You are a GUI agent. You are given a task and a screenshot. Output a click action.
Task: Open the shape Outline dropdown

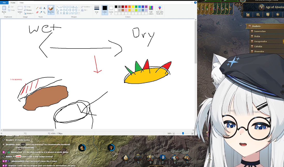pyautogui.click(x=86, y=7)
